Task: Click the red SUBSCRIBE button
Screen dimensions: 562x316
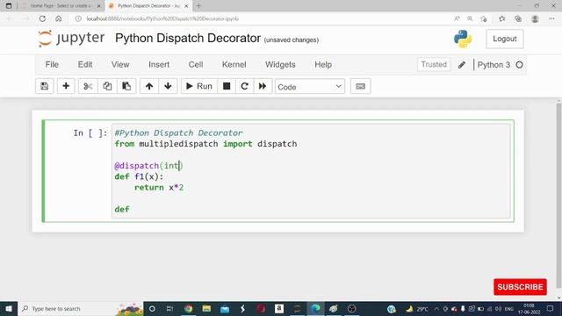Action: point(520,287)
